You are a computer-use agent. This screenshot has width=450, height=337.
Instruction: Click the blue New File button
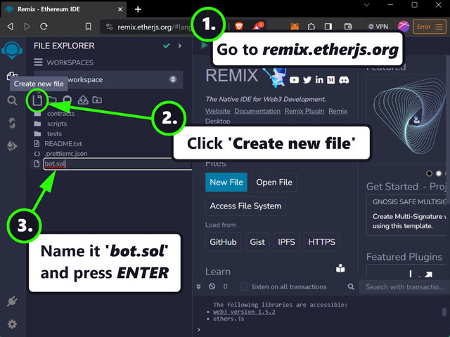coord(226,183)
